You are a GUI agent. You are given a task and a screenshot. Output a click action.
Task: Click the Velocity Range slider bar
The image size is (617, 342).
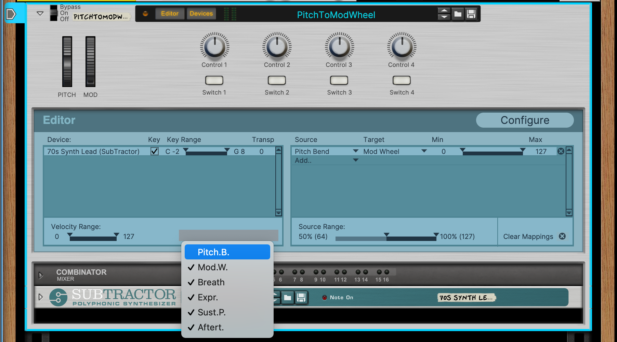click(x=93, y=237)
